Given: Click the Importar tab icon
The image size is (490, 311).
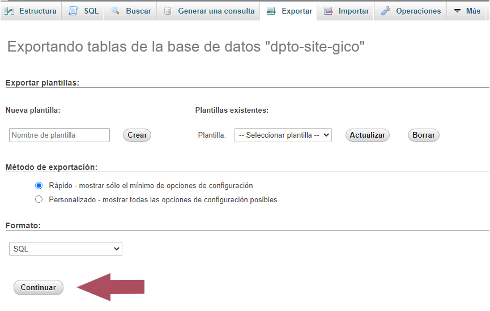Looking at the screenshot, I should [x=329, y=11].
